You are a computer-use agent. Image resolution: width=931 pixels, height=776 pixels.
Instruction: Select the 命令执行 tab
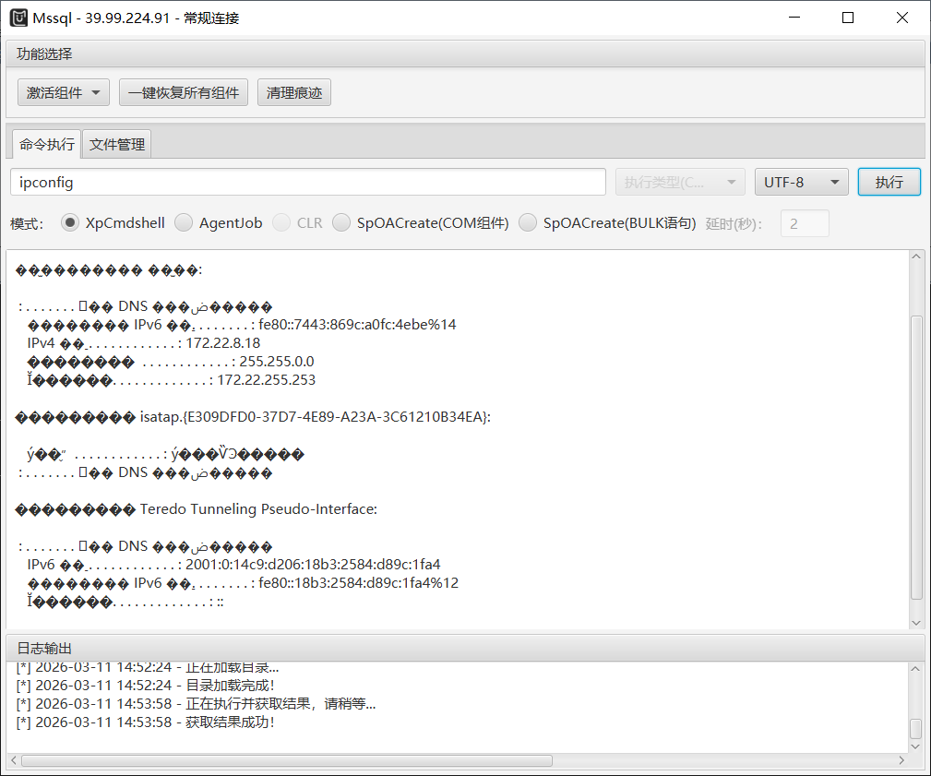[x=47, y=145]
